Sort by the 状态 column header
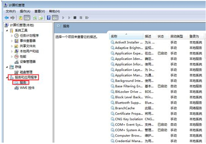206x144 pixels. point(163,36)
